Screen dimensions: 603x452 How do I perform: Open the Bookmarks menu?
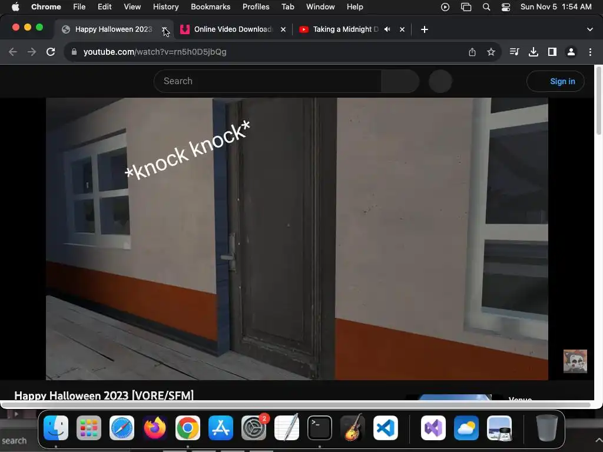tap(210, 6)
